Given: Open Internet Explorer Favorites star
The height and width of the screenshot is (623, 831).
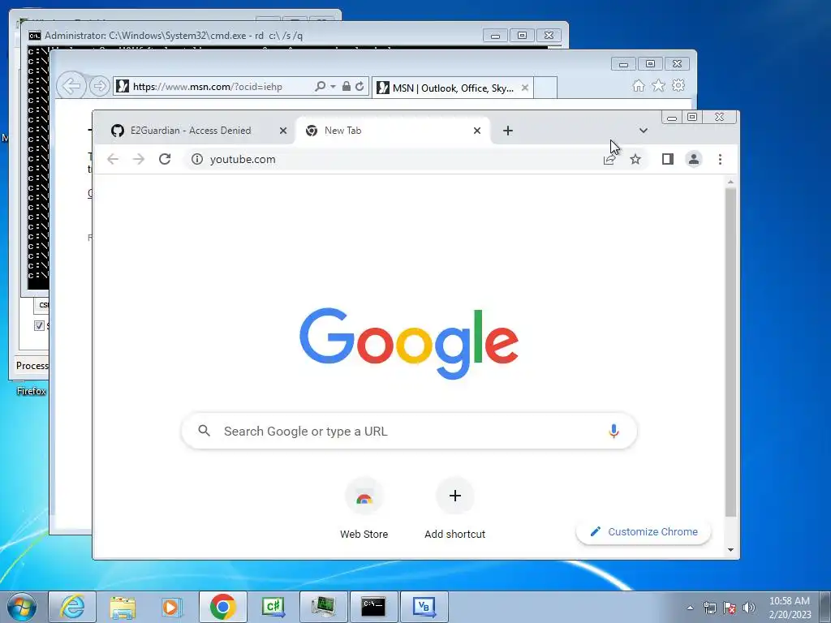Looking at the screenshot, I should [658, 86].
